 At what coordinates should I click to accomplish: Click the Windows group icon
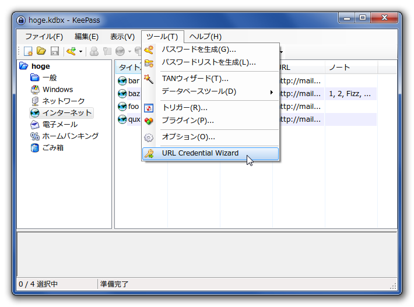35,90
